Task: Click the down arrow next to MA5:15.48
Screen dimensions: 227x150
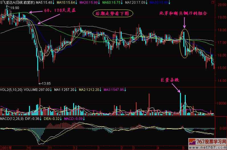Action: [54, 3]
